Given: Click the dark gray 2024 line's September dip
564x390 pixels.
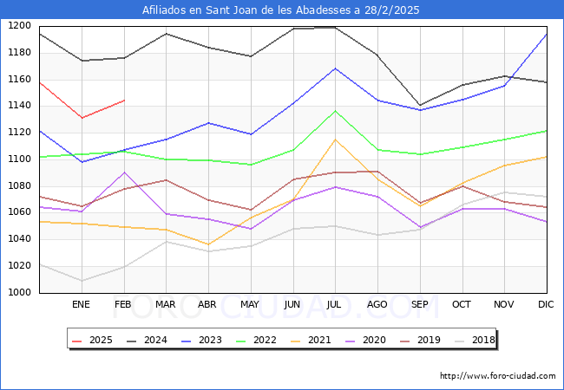Looking at the screenshot, I should click(x=420, y=105).
